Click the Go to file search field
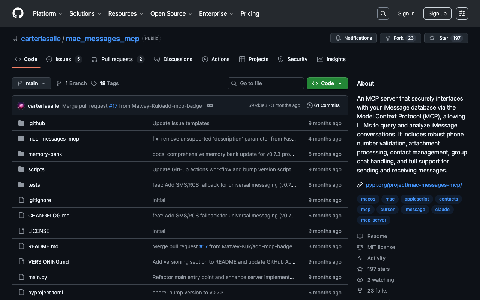Viewport: 480px width, 300px height. pyautogui.click(x=265, y=83)
